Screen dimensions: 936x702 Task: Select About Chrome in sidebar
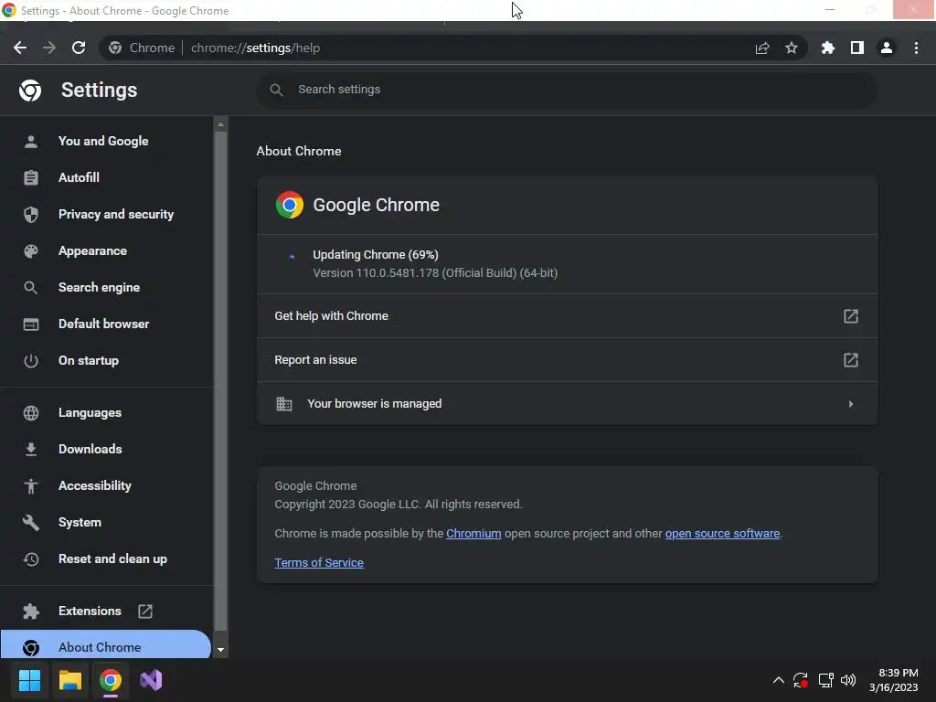click(x=105, y=646)
